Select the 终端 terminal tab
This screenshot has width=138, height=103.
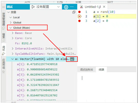pyautogui.click(x=101, y=70)
